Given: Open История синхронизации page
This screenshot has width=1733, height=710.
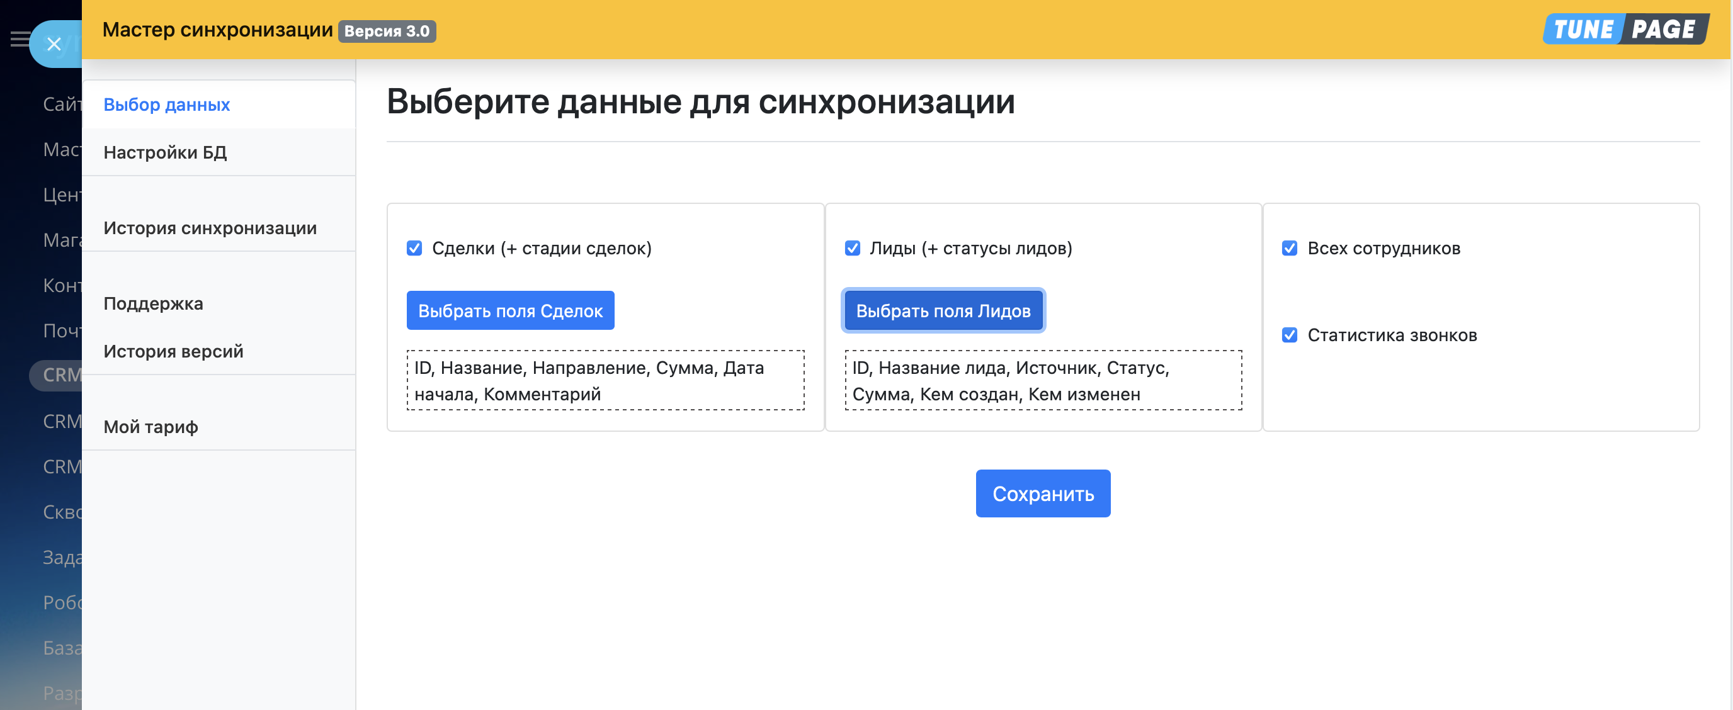Looking at the screenshot, I should pyautogui.click(x=209, y=228).
